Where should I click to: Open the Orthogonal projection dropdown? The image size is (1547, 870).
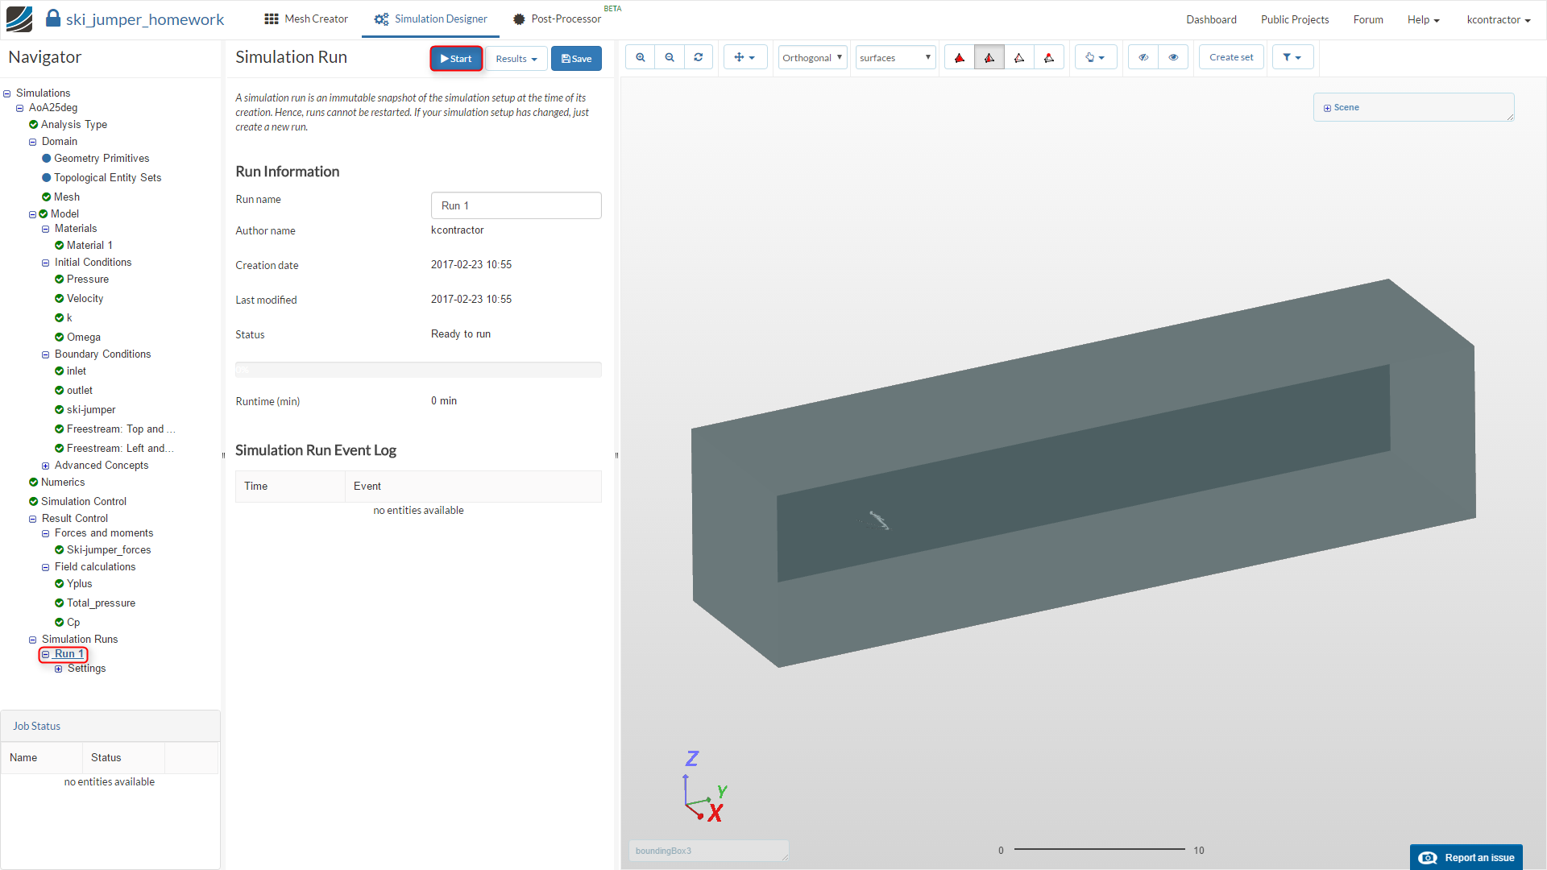pyautogui.click(x=812, y=57)
